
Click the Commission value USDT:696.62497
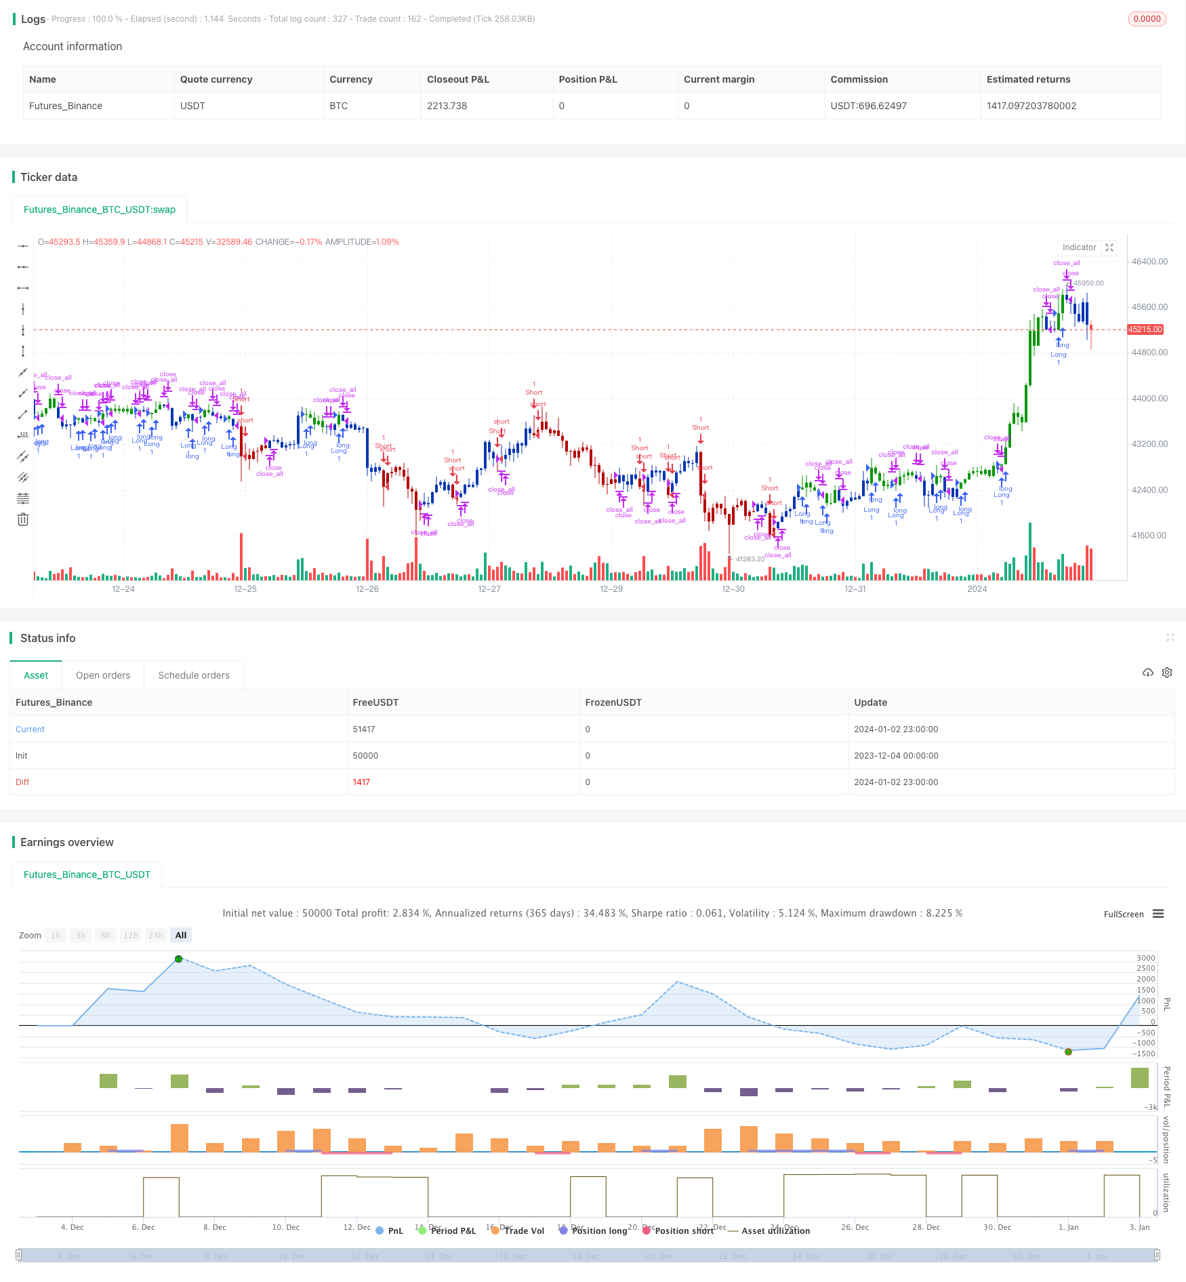(869, 106)
